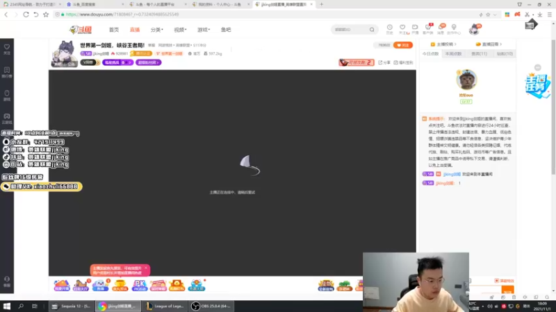The height and width of the screenshot is (312, 556).
Task: Collapse the floating badge with the minus button
Action: (x=538, y=67)
